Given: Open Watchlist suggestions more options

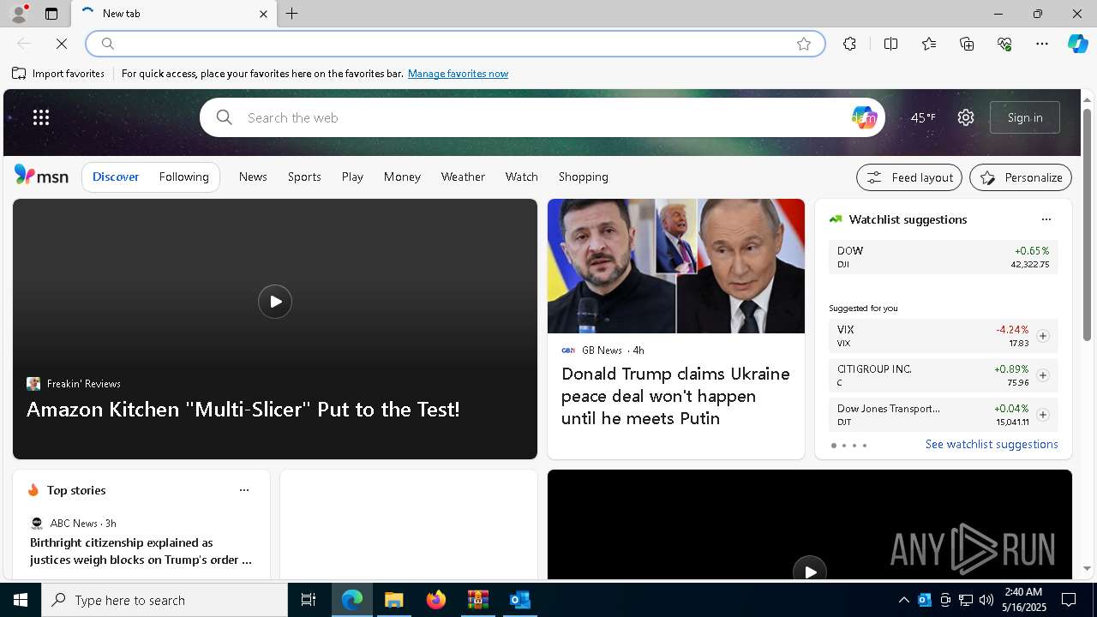Looking at the screenshot, I should click(1046, 219).
